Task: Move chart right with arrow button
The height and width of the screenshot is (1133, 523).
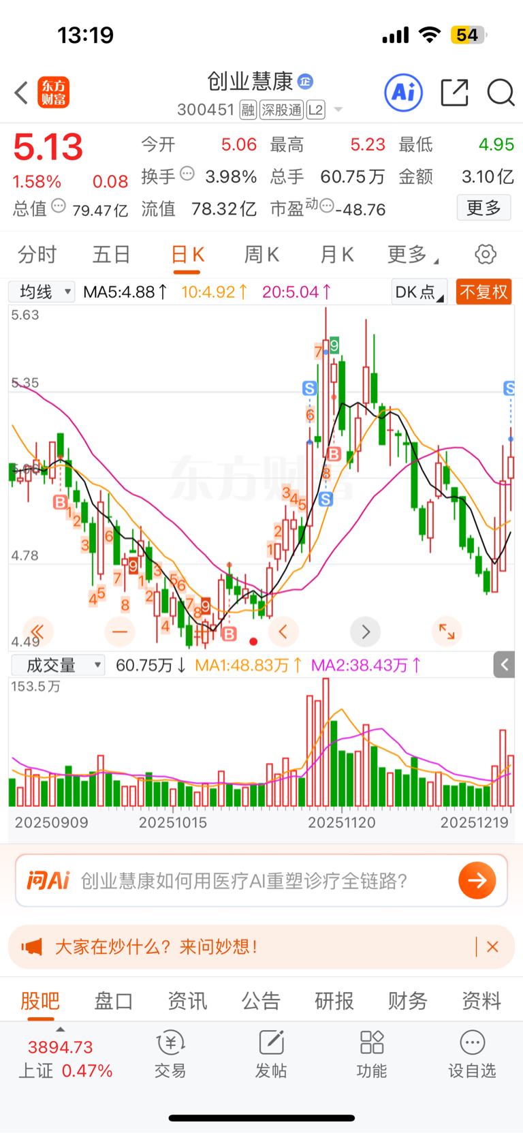Action: 365,632
